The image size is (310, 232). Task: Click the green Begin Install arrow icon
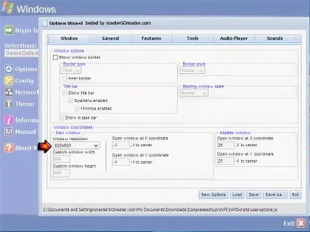coord(9,30)
